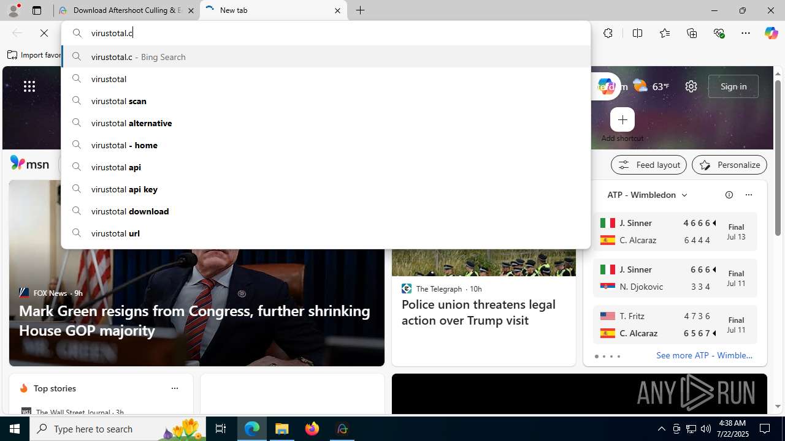This screenshot has height=441, width=785.
Task: Launch Firefox from the taskbar
Action: coord(312,429)
